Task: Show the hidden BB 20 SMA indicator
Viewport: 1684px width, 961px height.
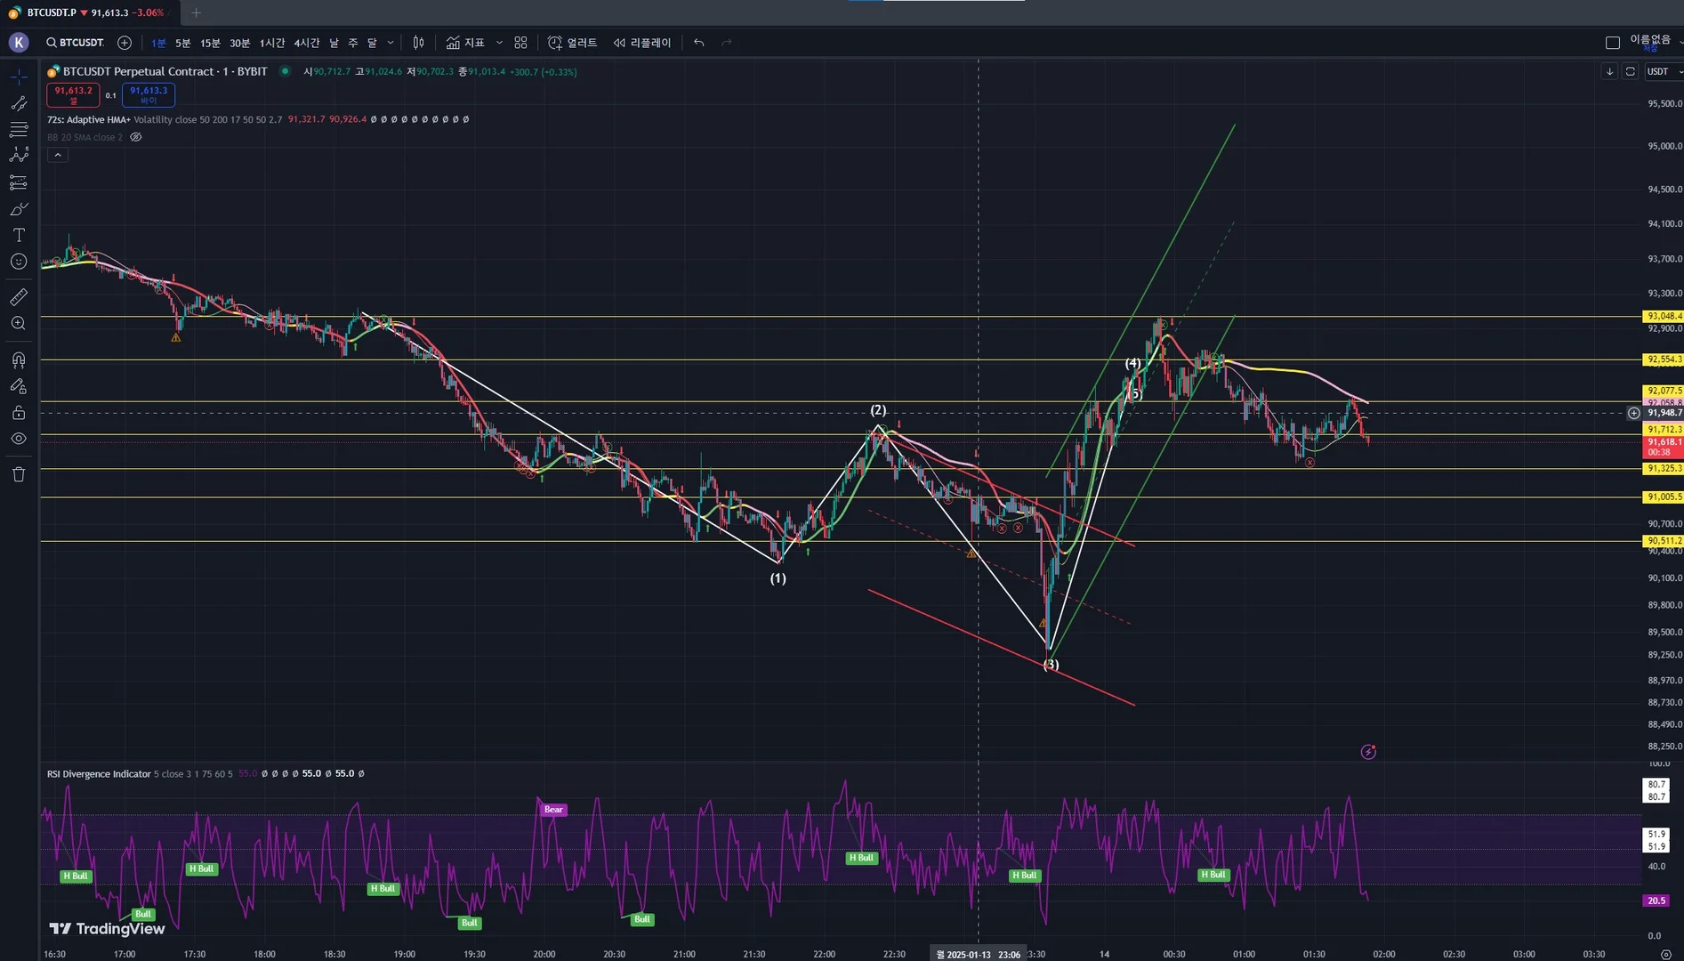Action: click(136, 137)
